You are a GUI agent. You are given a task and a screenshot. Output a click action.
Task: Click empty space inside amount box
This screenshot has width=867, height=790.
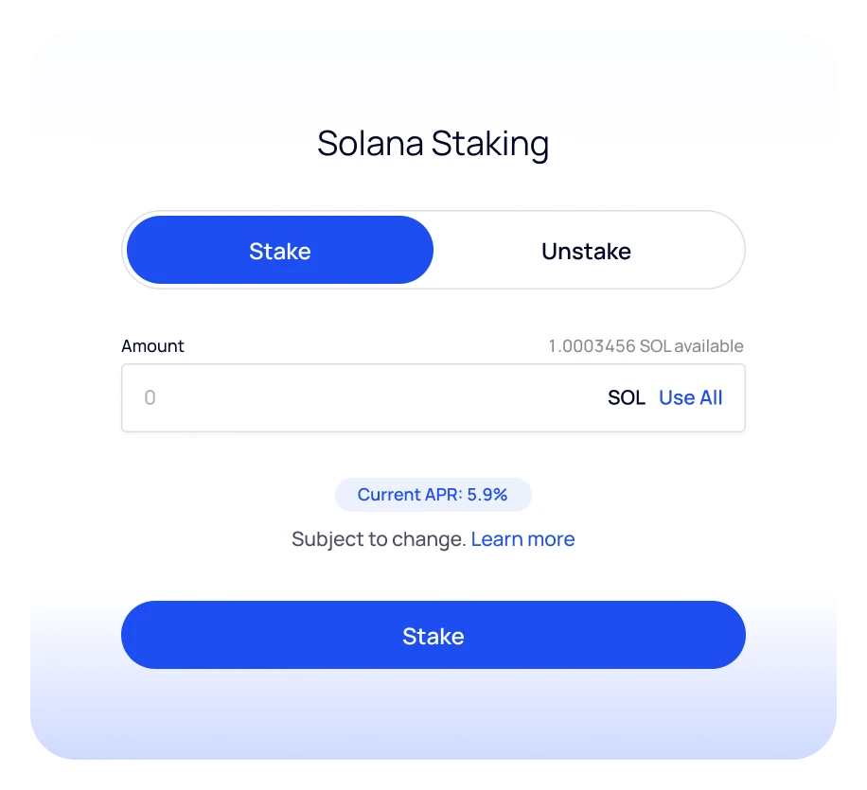(379, 398)
